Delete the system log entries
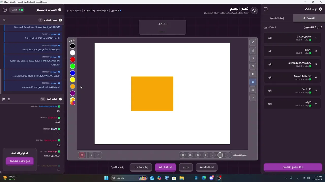Viewport: 325px width, 182px height. 4,20
